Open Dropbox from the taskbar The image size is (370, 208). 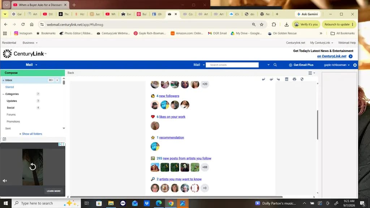[x=147, y=203]
